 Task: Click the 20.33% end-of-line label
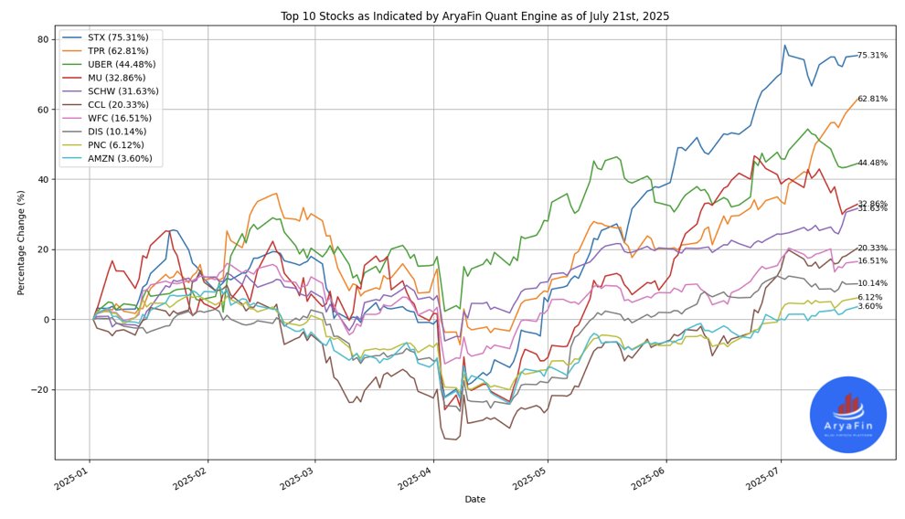(x=872, y=248)
